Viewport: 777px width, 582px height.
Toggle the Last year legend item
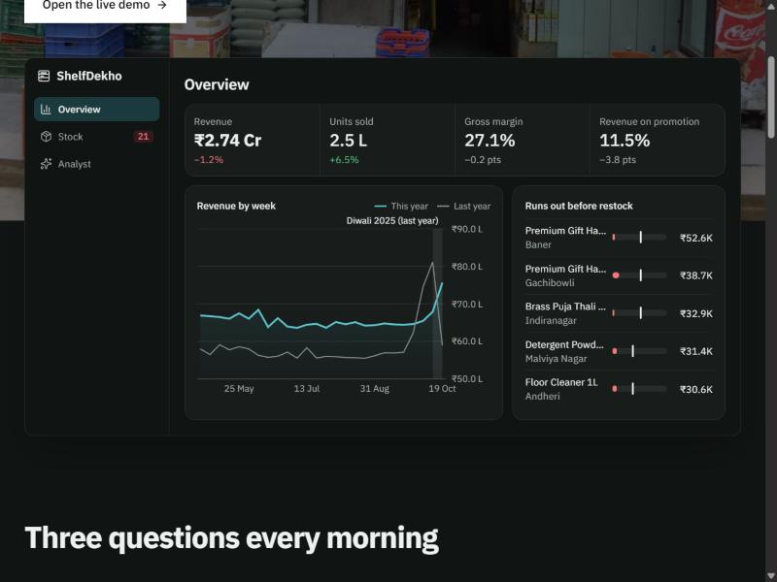click(x=464, y=207)
